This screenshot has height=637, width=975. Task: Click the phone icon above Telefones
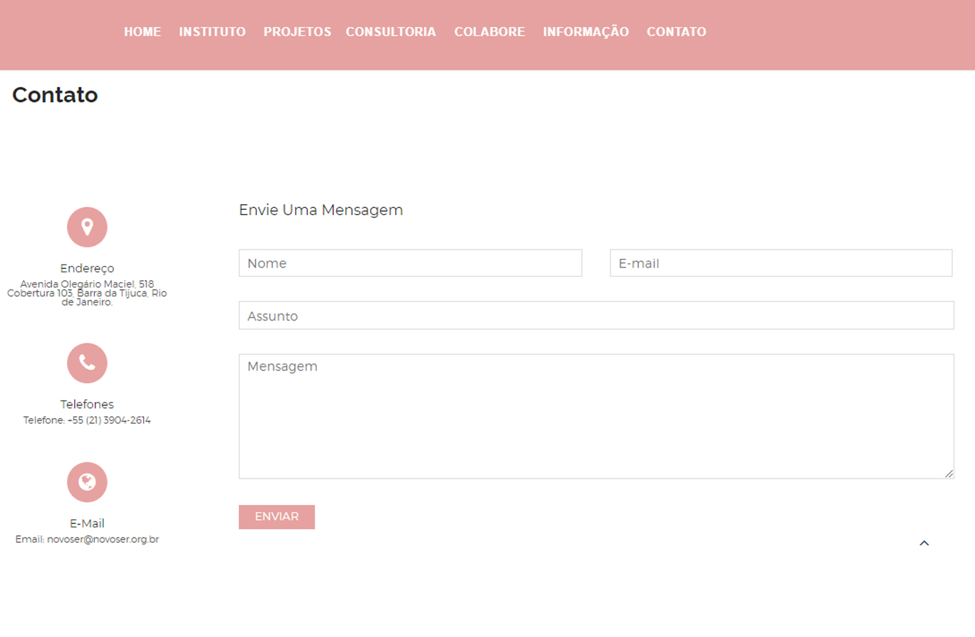[87, 363]
